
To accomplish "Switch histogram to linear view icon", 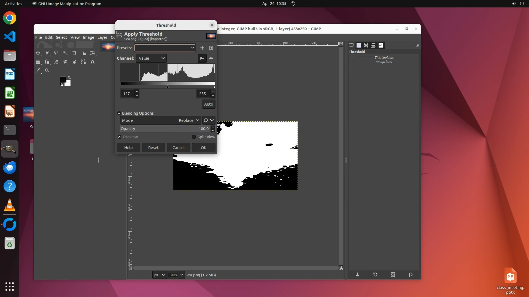I will coord(202,58).
